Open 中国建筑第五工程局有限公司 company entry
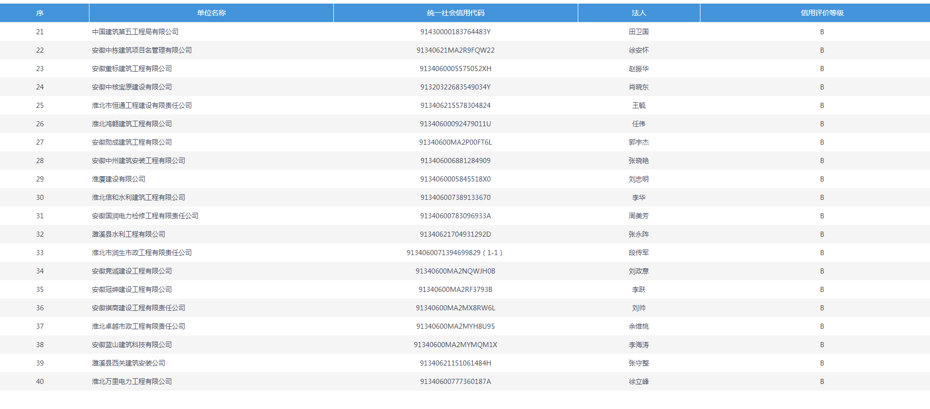The image size is (930, 409). click(135, 32)
